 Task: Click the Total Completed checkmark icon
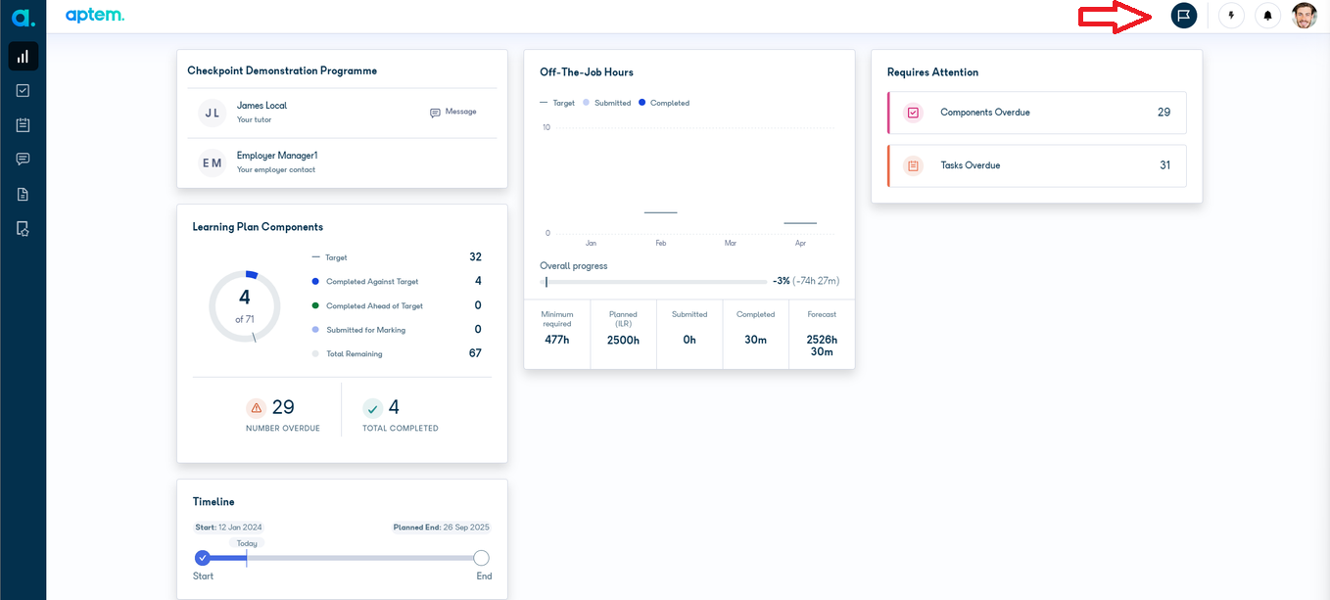pos(372,408)
